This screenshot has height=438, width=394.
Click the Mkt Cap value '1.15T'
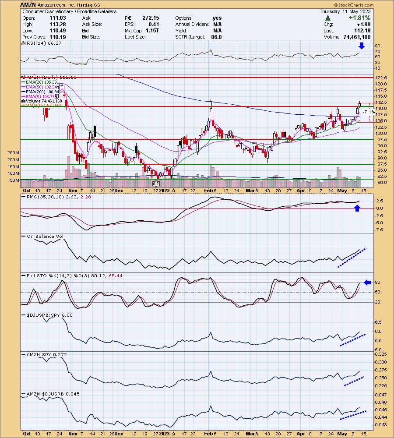(152, 31)
